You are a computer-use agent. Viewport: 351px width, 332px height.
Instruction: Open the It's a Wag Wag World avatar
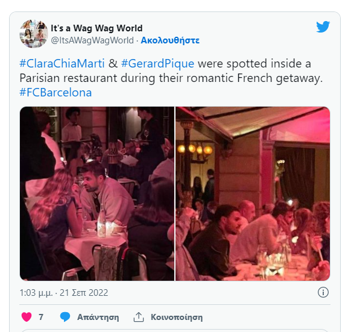pos(34,34)
